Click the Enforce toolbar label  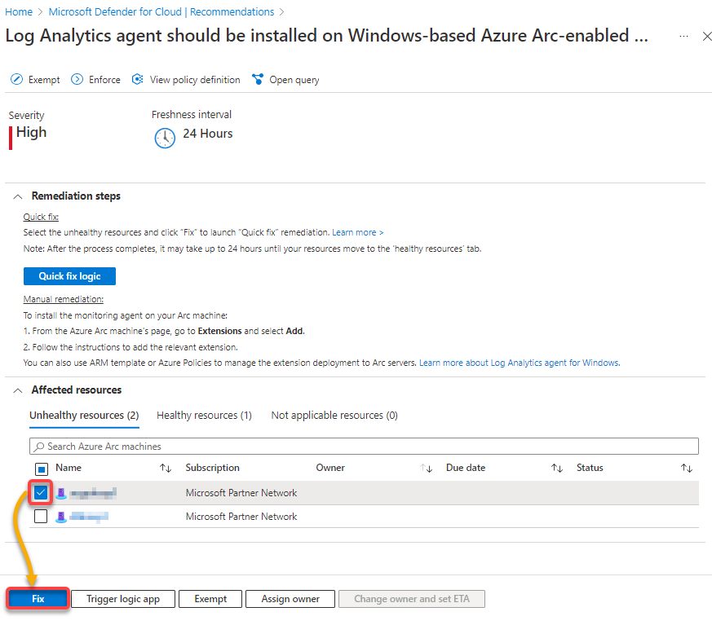tap(104, 80)
